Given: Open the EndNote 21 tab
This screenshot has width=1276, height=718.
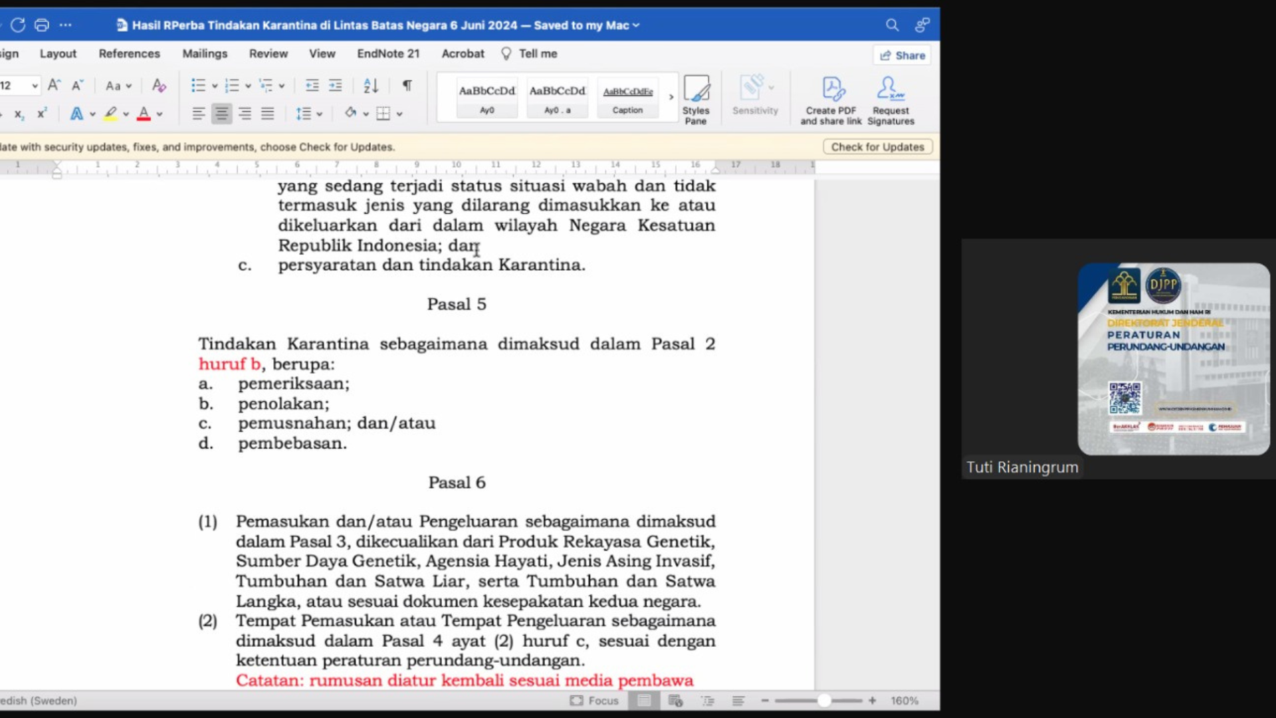Looking at the screenshot, I should tap(388, 54).
